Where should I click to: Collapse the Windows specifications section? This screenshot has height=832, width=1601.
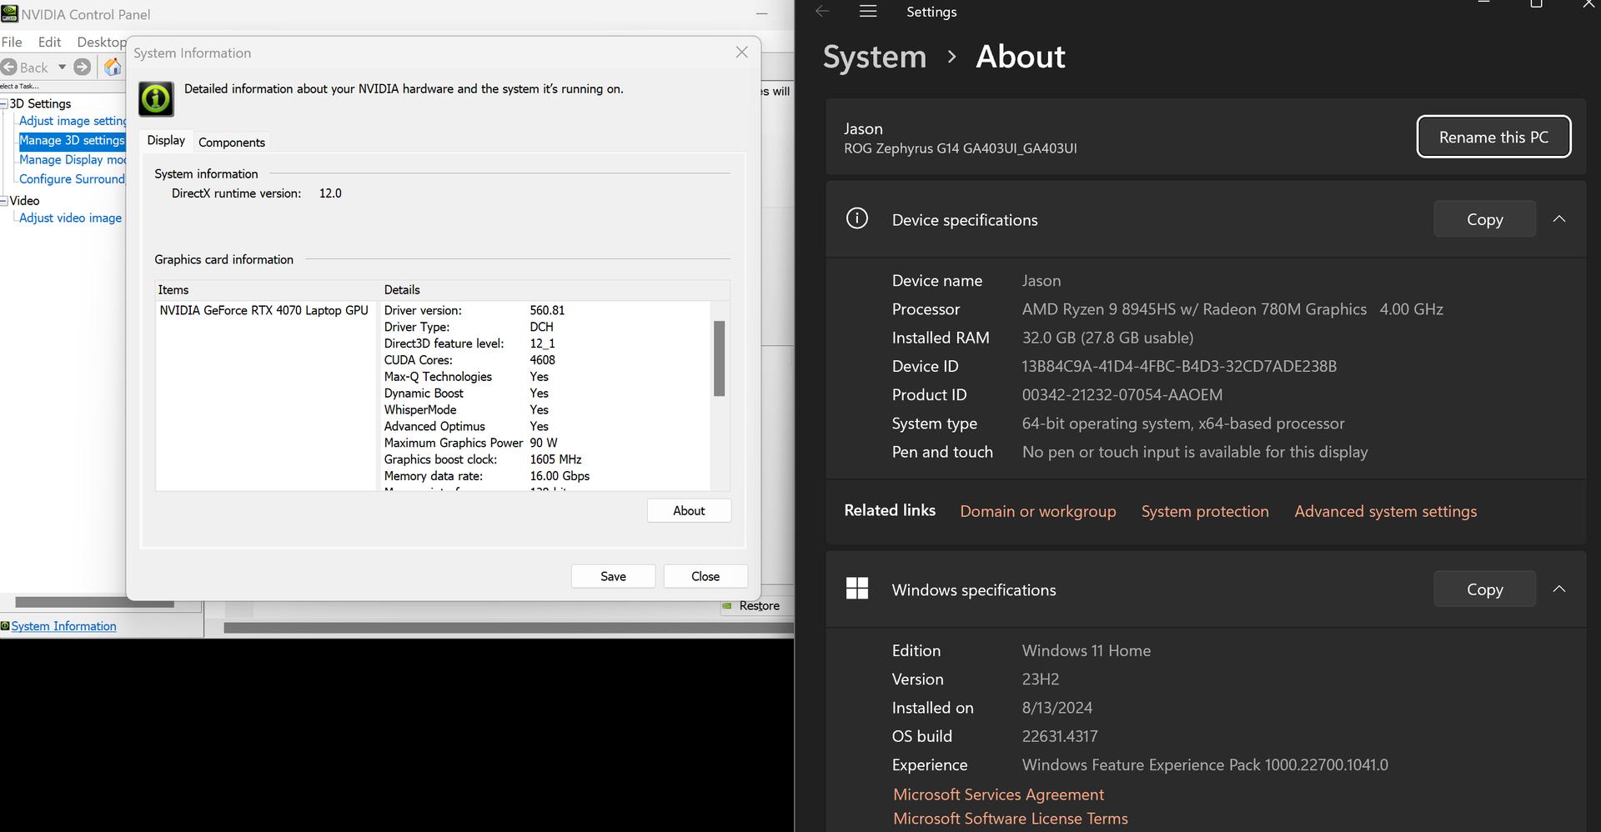pos(1558,589)
